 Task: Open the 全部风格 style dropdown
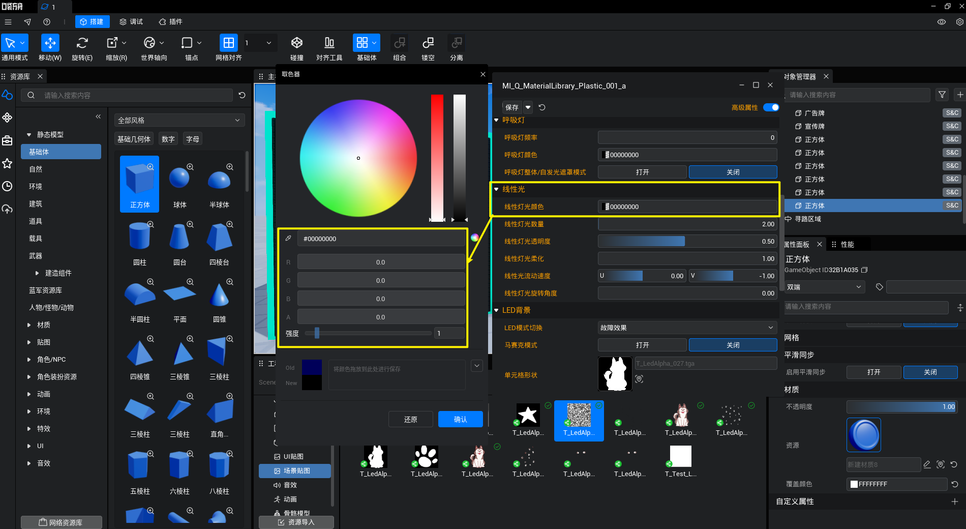pyautogui.click(x=179, y=120)
